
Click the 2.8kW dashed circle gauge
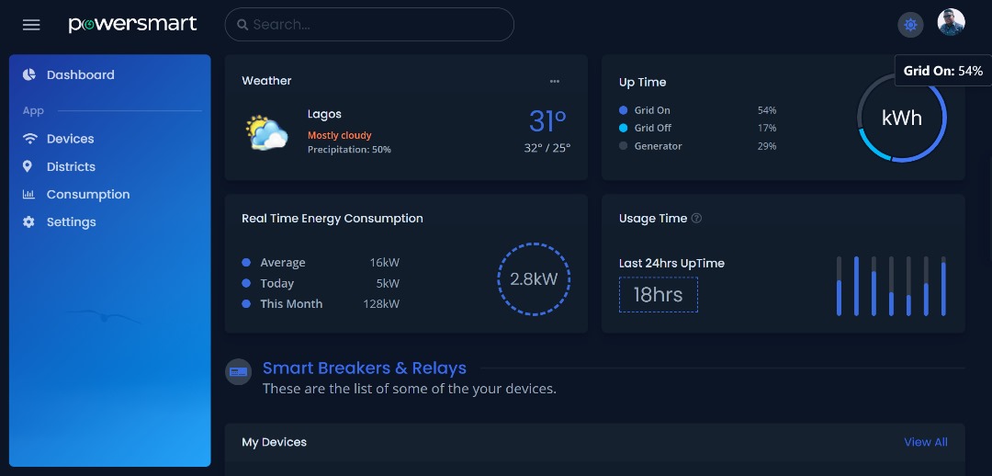534,279
